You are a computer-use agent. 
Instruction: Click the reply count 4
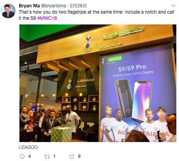tap(30, 156)
